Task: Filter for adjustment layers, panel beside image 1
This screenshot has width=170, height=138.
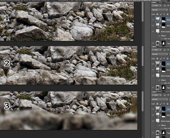Action: coord(168,6)
